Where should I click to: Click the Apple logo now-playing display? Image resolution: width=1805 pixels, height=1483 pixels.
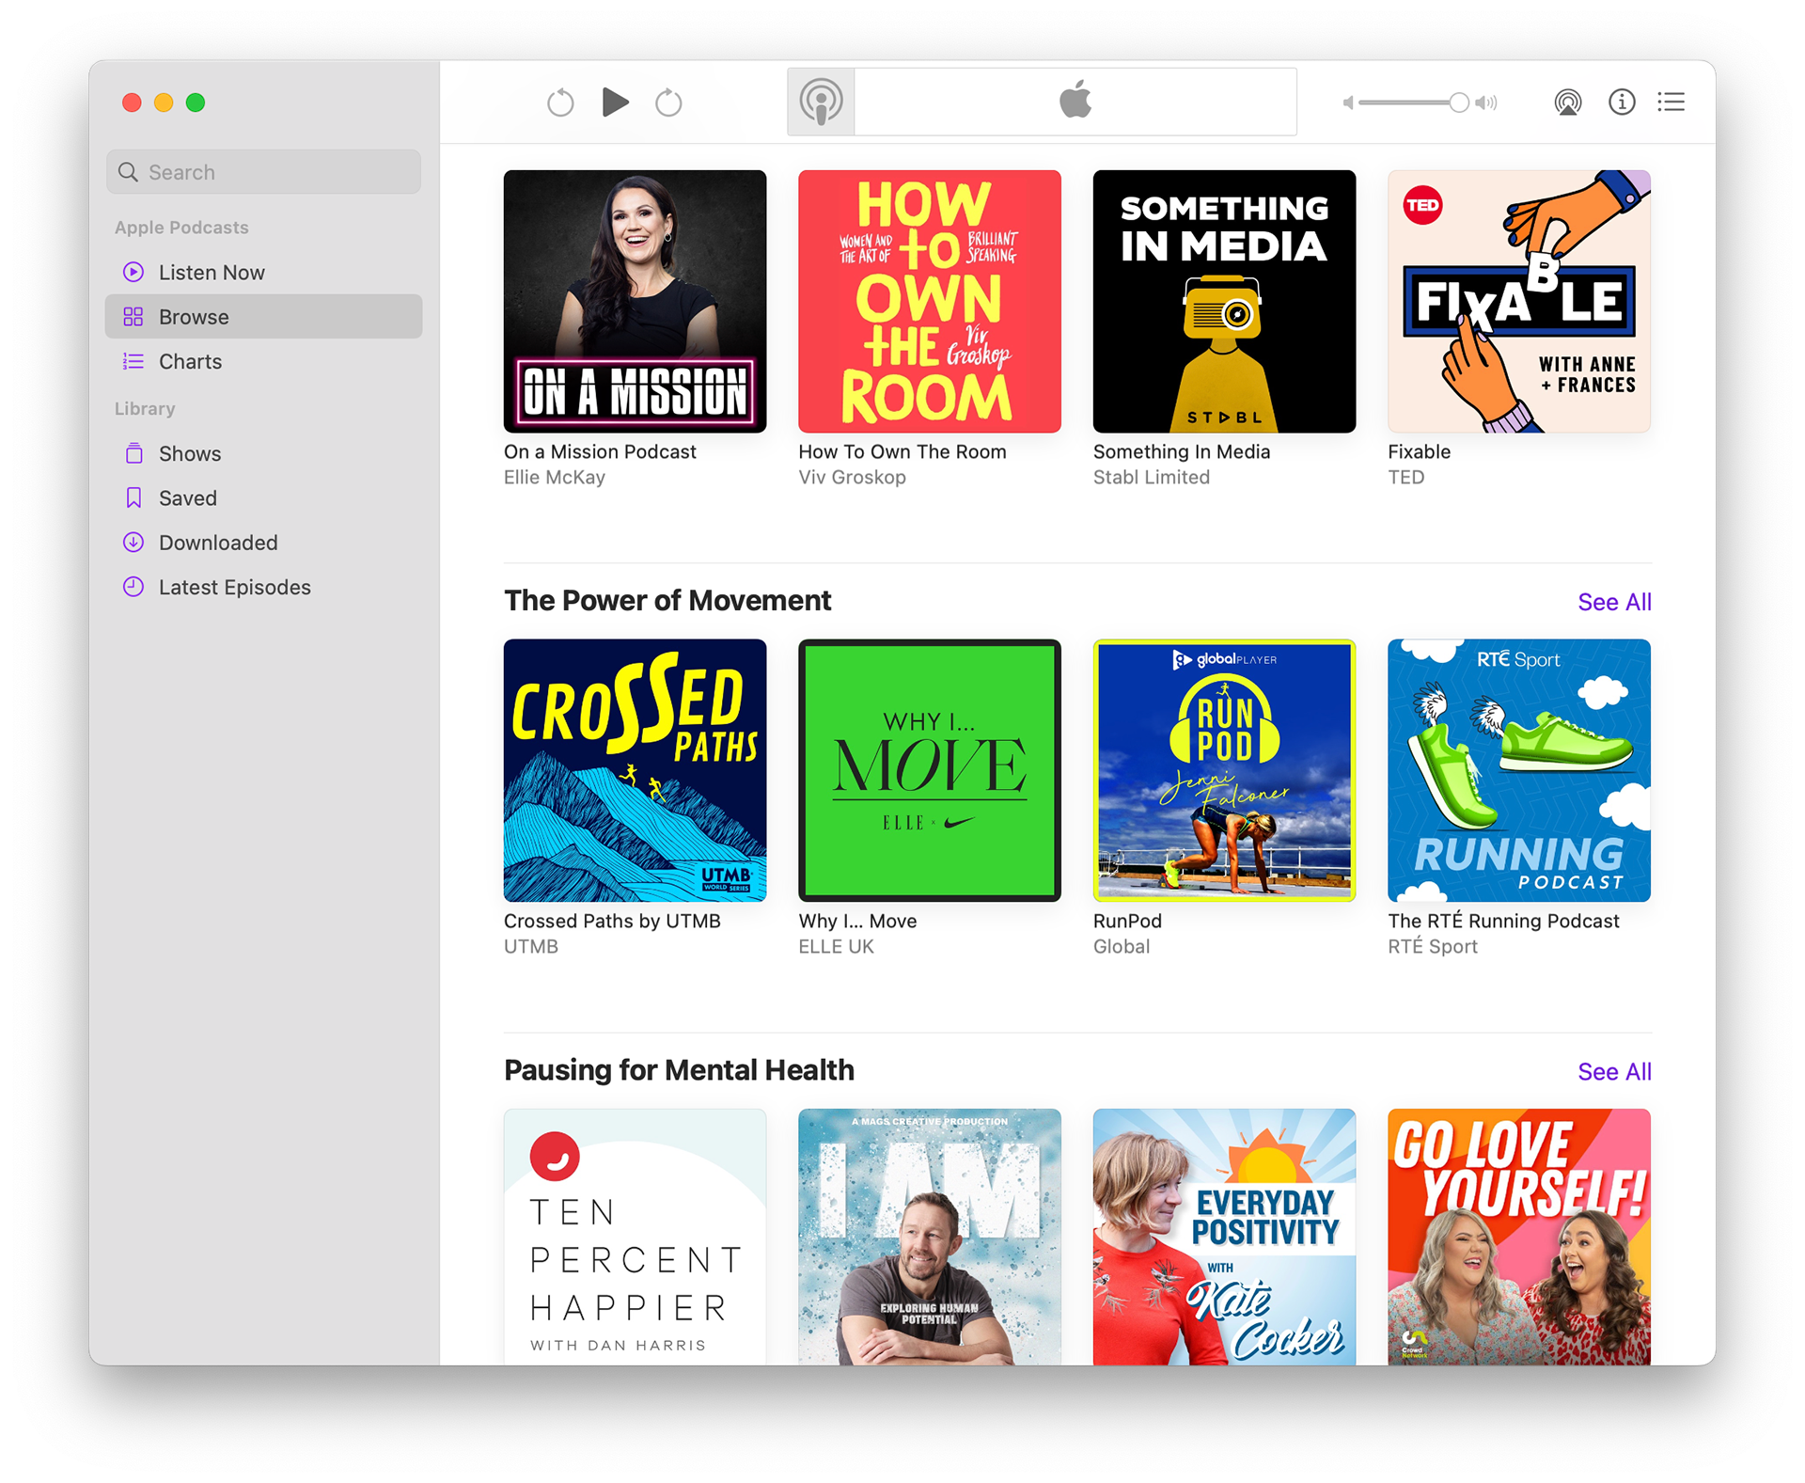click(x=1075, y=102)
